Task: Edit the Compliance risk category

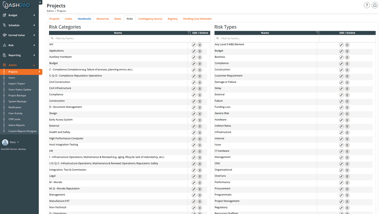Action: click(x=194, y=95)
